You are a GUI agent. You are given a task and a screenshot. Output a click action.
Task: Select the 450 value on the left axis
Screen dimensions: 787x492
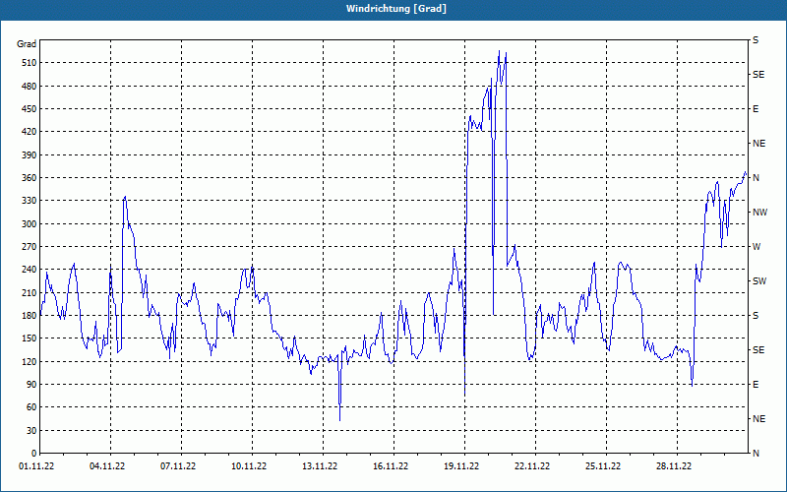(30, 109)
